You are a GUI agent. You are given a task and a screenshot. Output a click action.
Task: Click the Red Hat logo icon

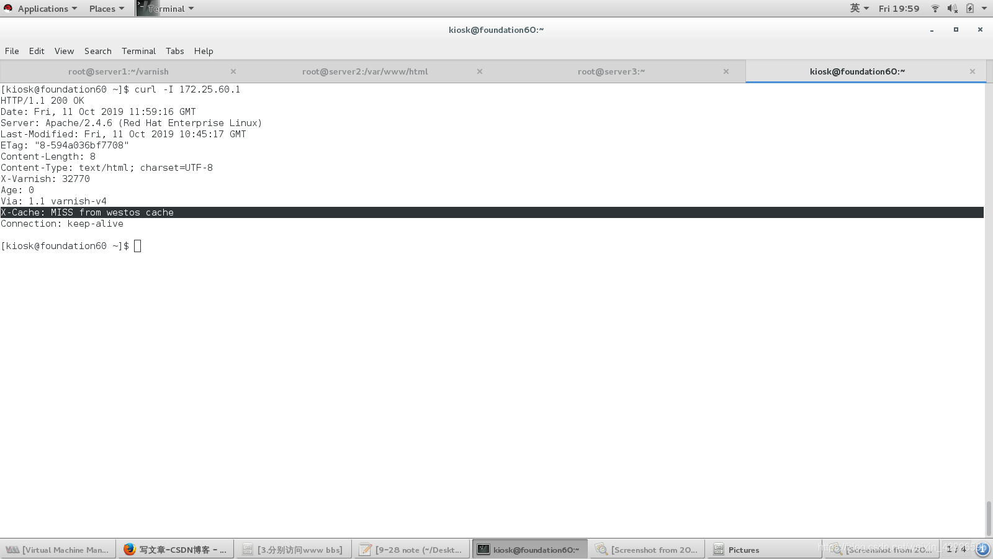(x=8, y=8)
